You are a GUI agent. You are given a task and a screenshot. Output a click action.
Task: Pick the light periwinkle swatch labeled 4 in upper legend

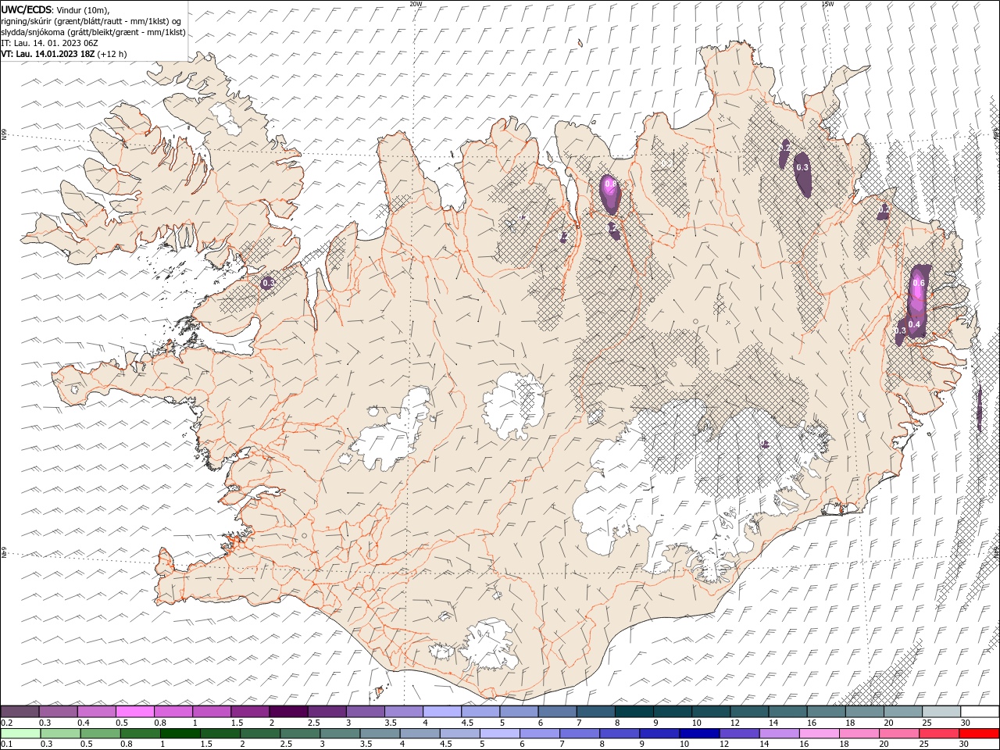pos(442,712)
